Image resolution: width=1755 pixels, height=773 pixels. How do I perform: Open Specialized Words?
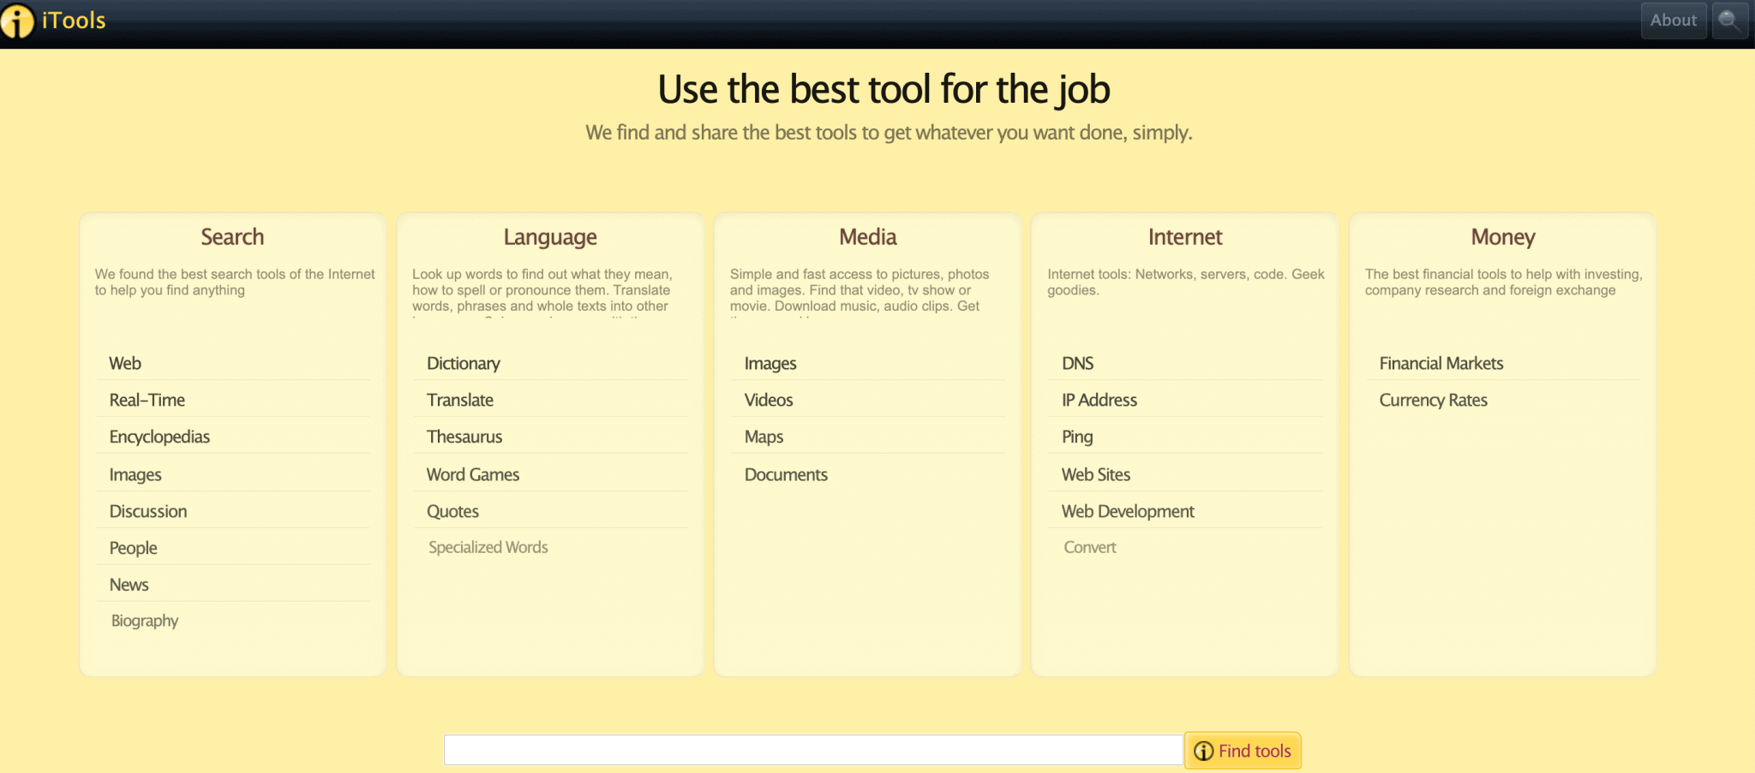pyautogui.click(x=488, y=547)
